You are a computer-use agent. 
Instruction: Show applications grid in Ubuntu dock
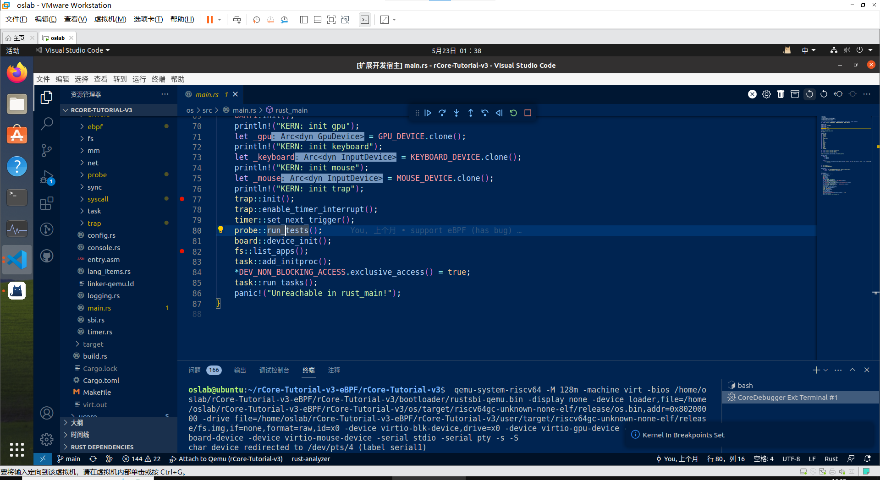point(17,450)
